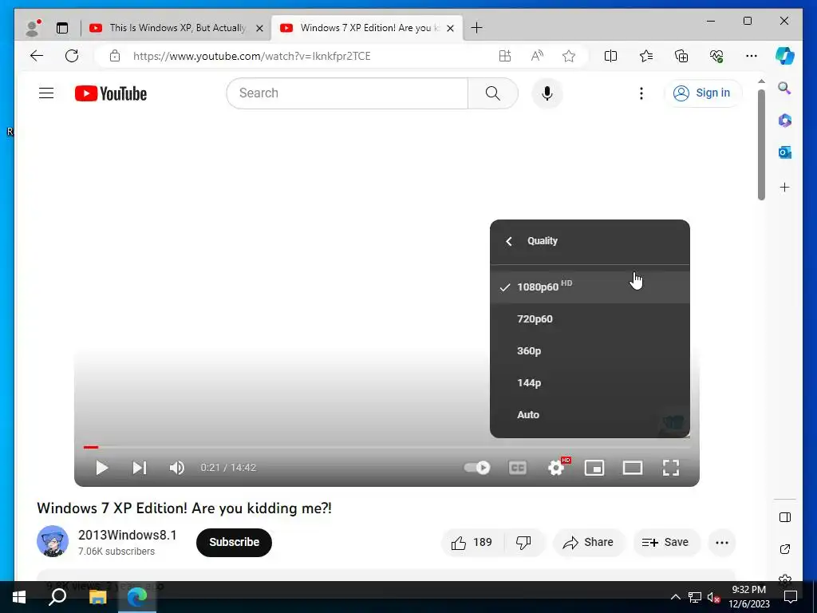
Task: Dislike the video
Action: coord(523,543)
